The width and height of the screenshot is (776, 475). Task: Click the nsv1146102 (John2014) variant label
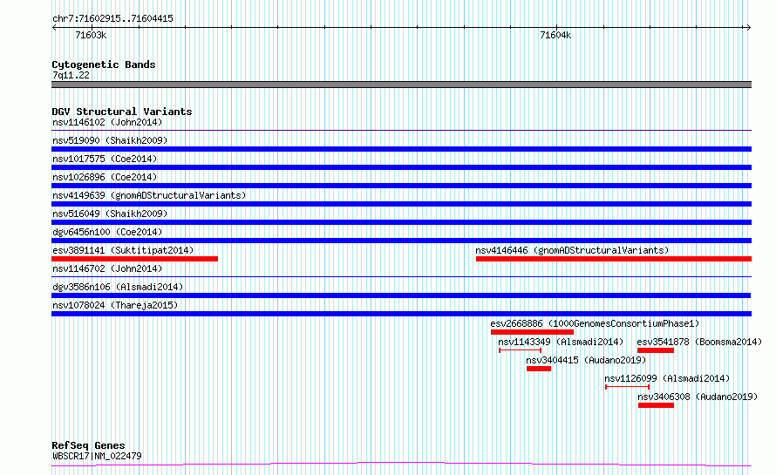point(107,122)
